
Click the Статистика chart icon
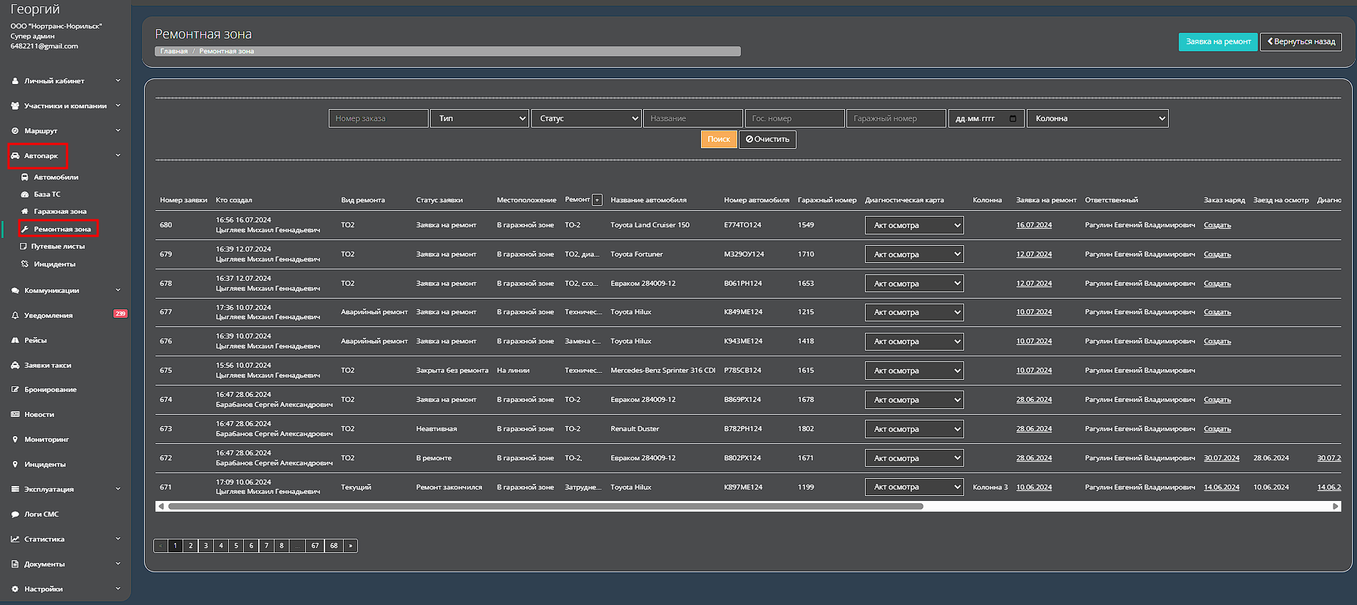tap(15, 539)
